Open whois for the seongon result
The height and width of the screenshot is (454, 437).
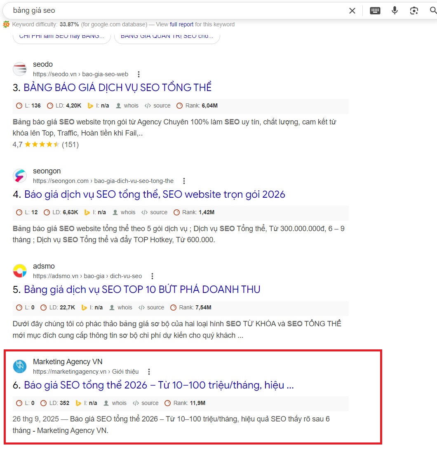tap(124, 212)
